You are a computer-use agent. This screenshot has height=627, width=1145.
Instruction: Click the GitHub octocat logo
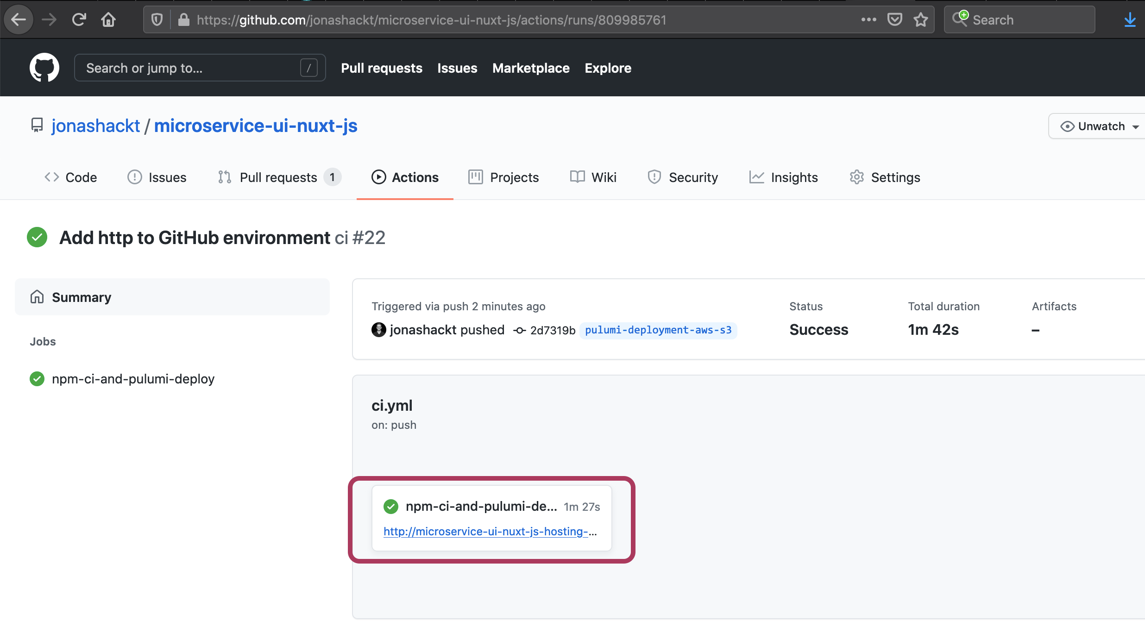coord(44,68)
